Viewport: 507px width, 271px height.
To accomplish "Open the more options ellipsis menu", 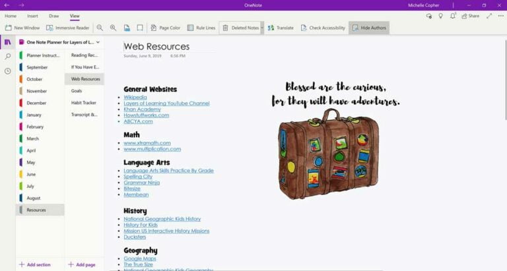I will (500, 16).
